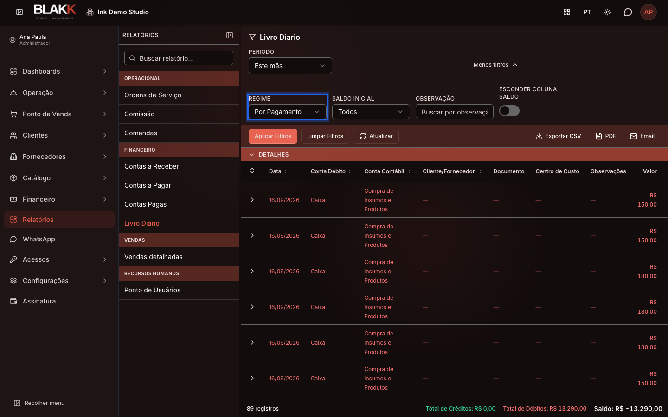Click the Buscar relatório search field
The width and height of the screenshot is (668, 417).
[179, 58]
